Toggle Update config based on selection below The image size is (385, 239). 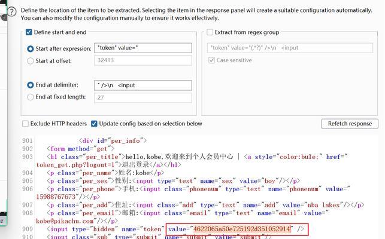94,124
